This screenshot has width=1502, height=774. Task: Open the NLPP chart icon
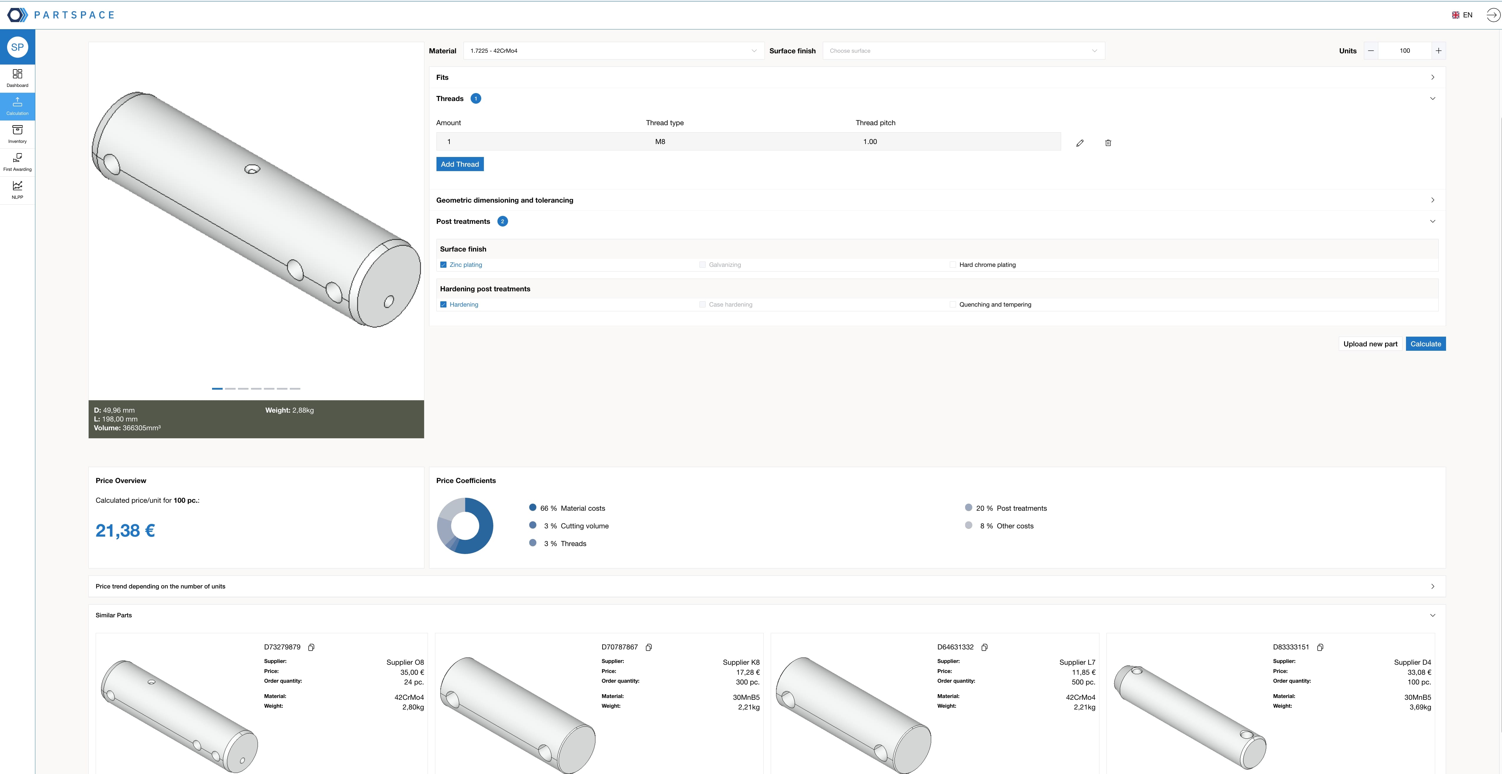coord(17,190)
